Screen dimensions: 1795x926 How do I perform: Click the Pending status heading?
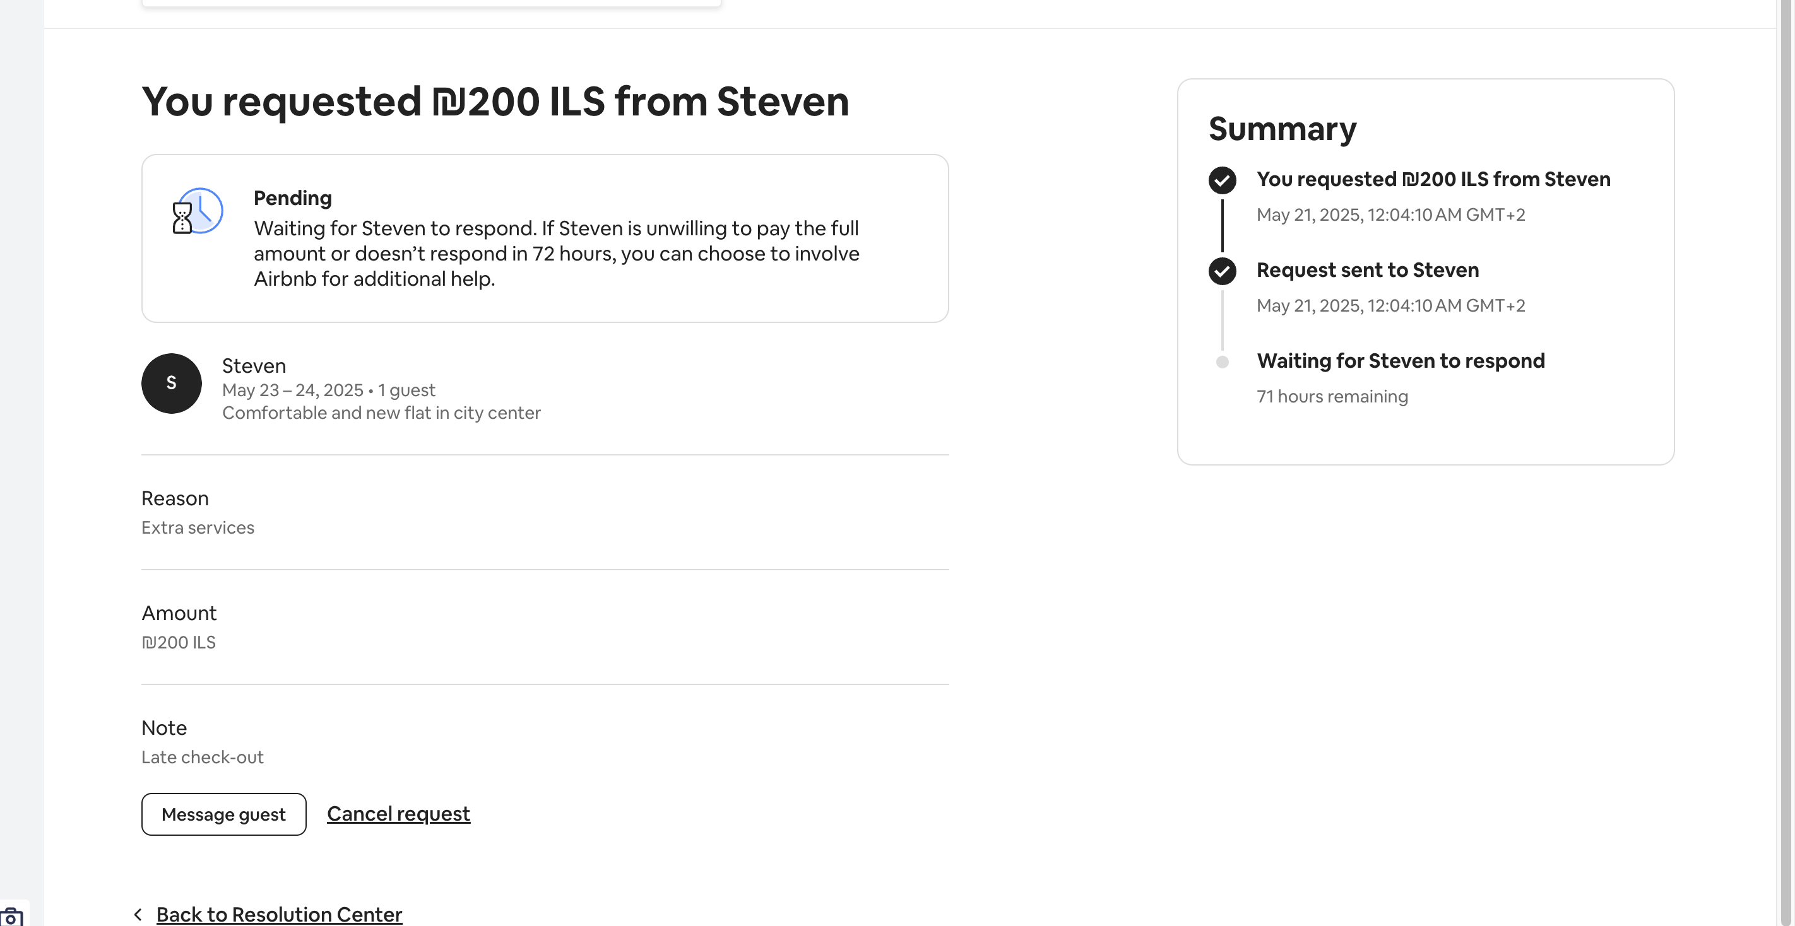(293, 197)
